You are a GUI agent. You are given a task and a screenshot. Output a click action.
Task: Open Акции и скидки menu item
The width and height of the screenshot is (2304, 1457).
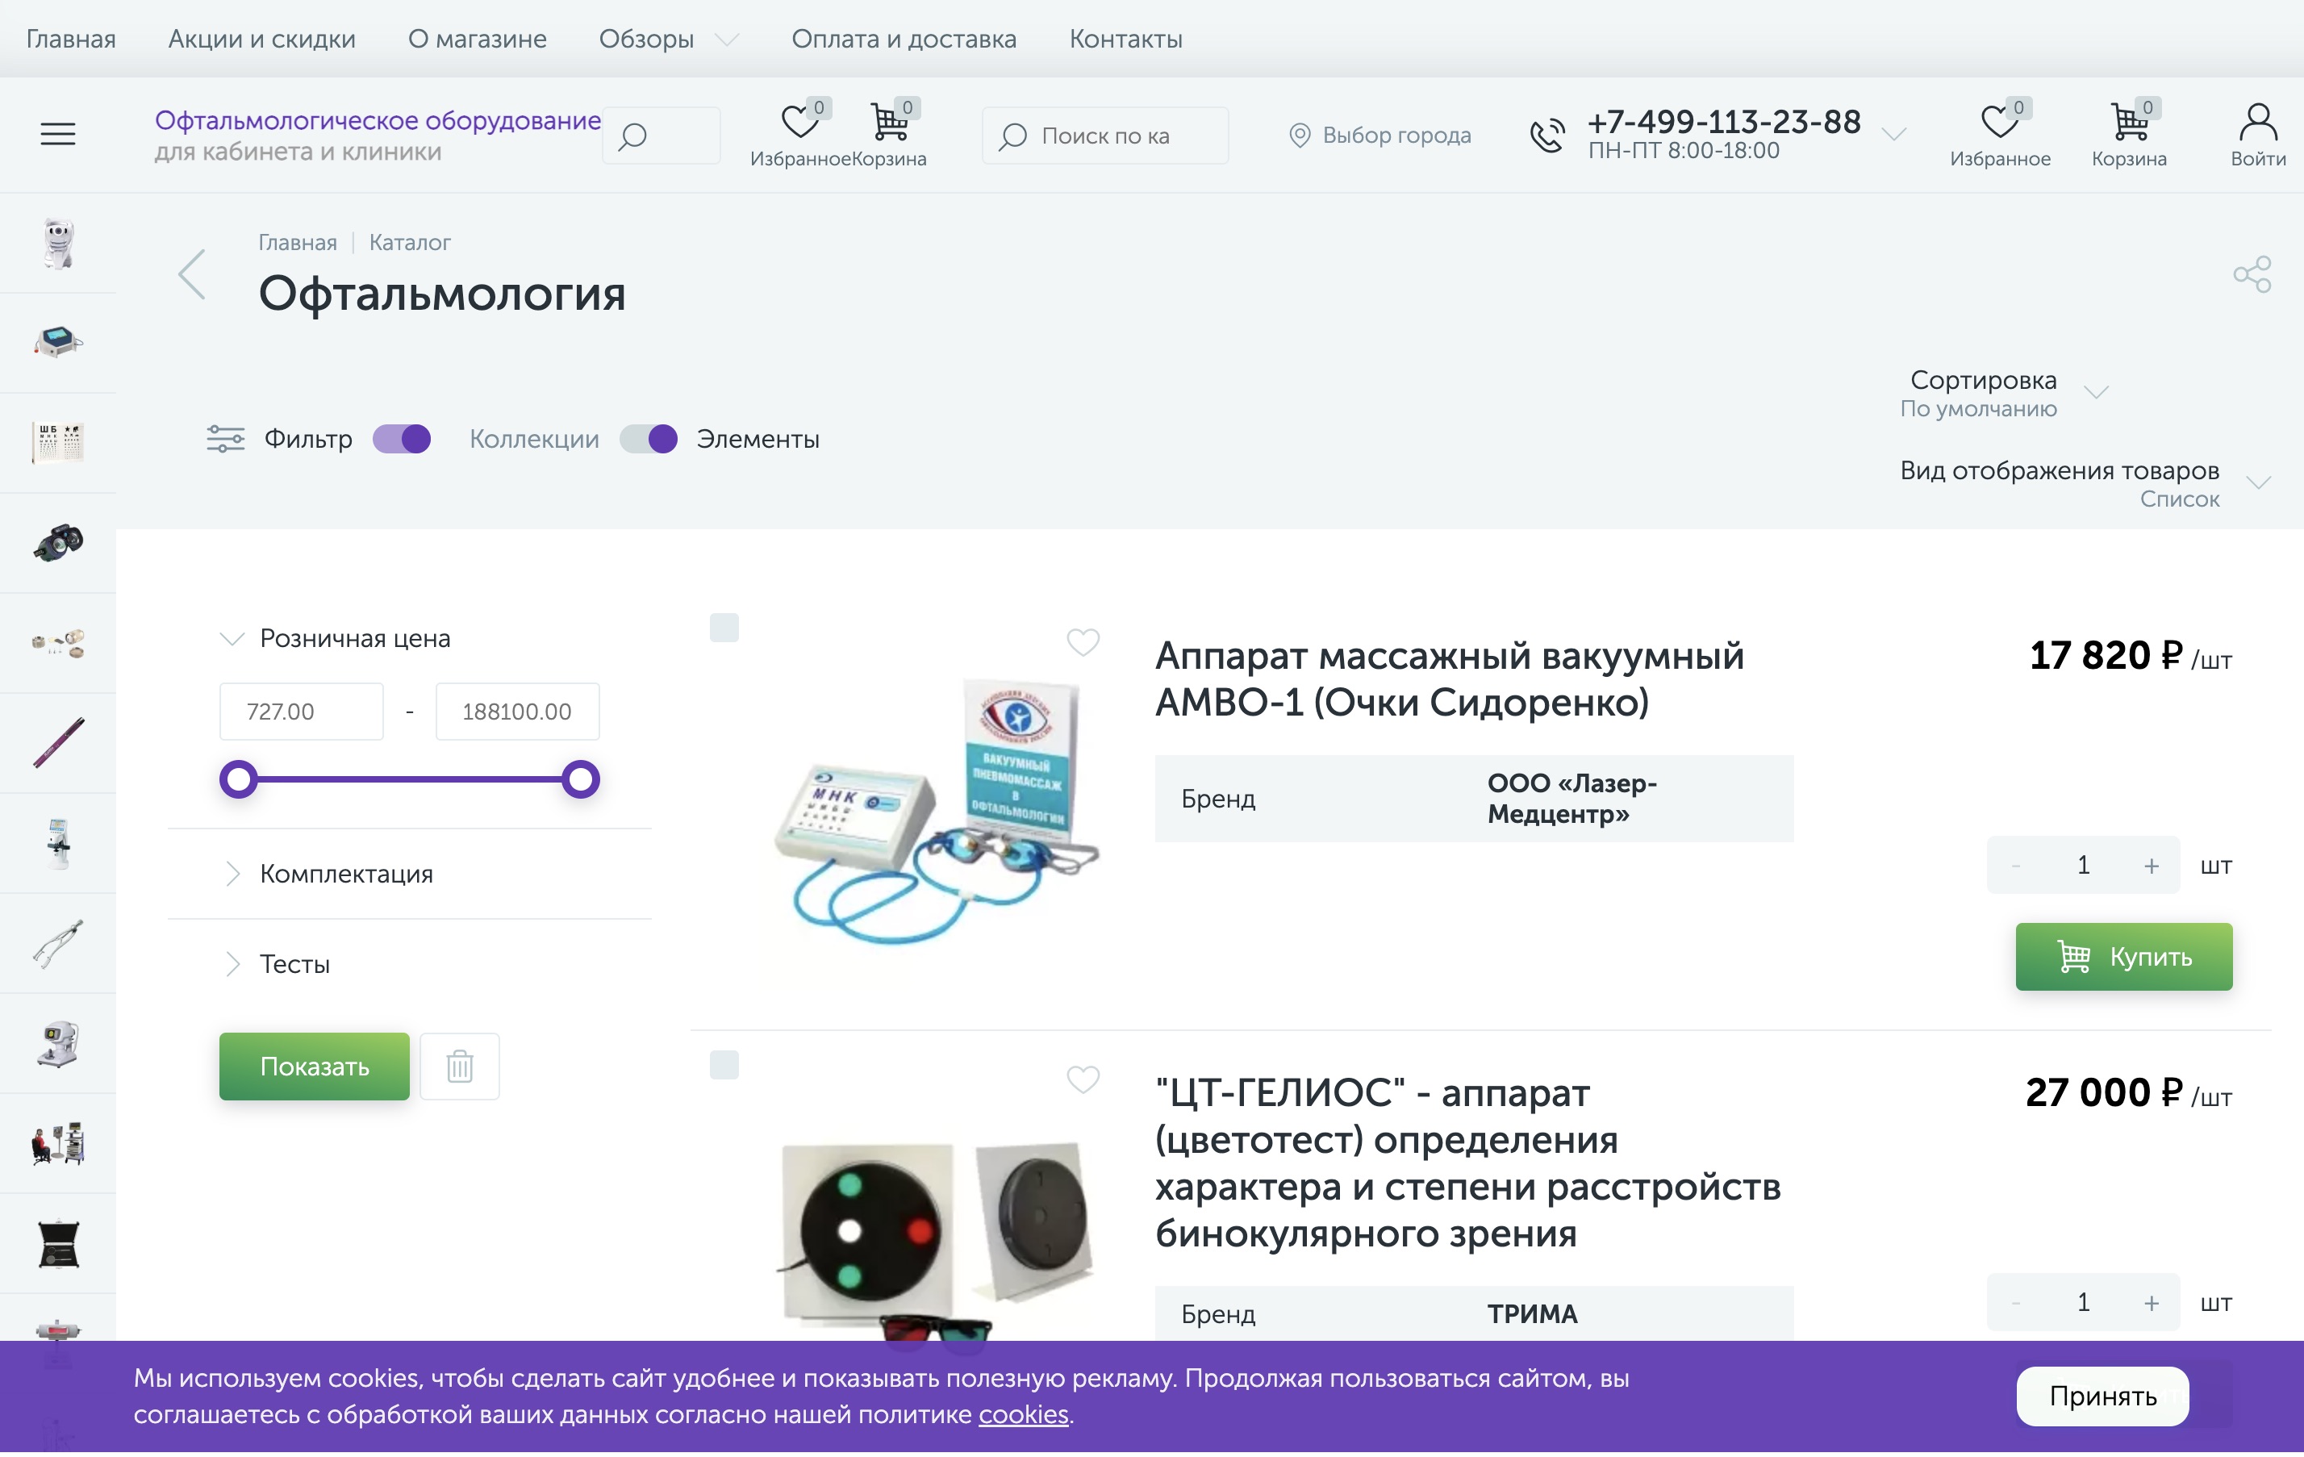262,40
